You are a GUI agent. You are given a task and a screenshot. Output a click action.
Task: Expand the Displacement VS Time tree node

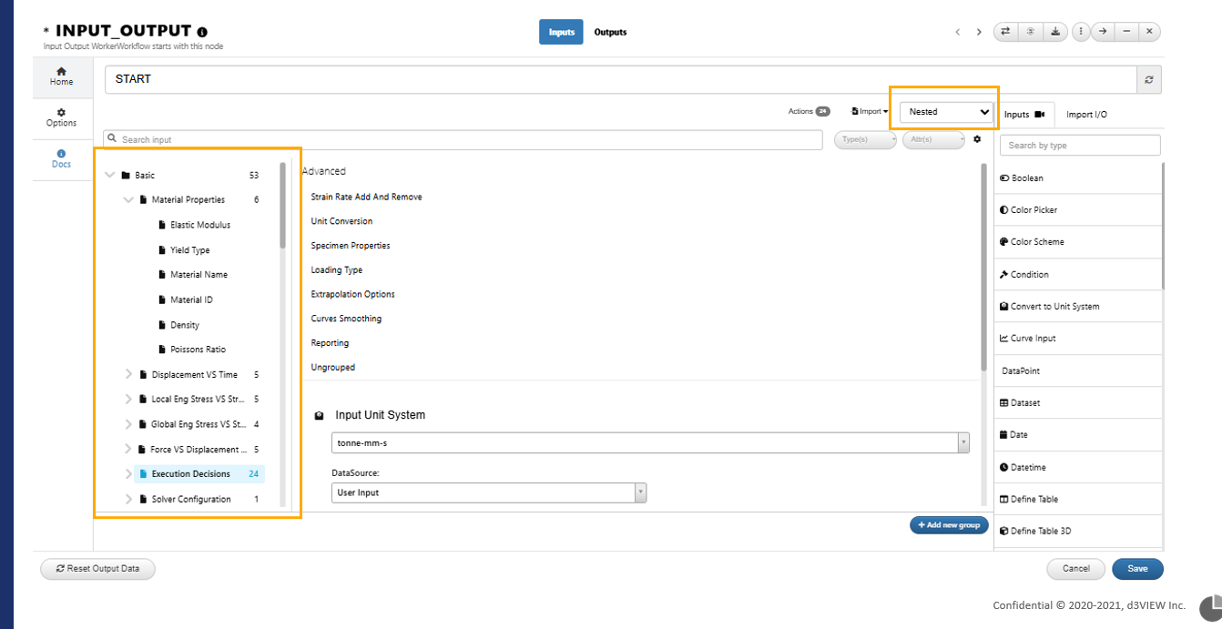point(128,374)
